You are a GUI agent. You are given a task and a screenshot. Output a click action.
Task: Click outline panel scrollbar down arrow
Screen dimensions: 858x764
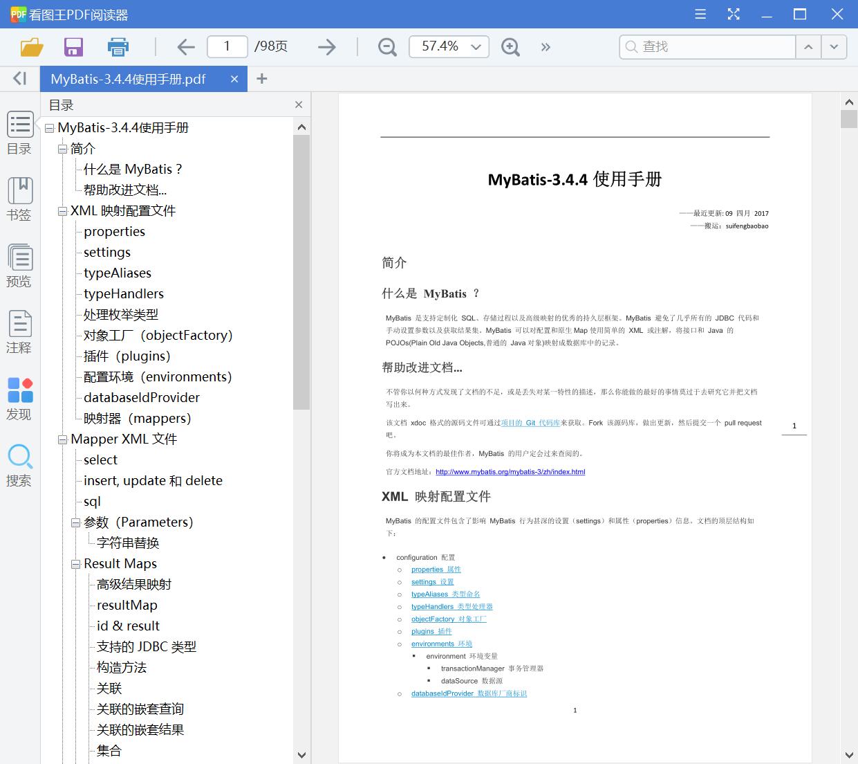(x=301, y=755)
